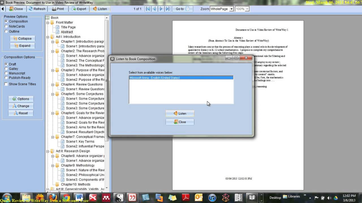Select Scene1: Nature of the Revi scene
Viewport: 362px width, 203px height.
click(85, 170)
